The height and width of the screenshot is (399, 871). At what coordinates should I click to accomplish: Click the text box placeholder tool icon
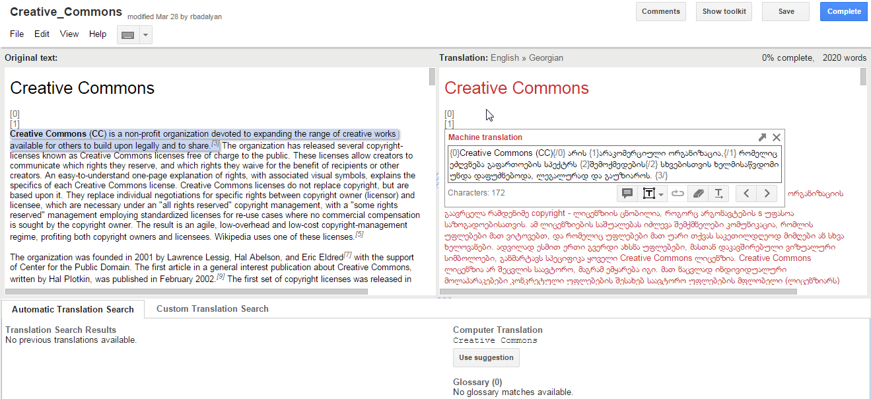click(x=648, y=194)
